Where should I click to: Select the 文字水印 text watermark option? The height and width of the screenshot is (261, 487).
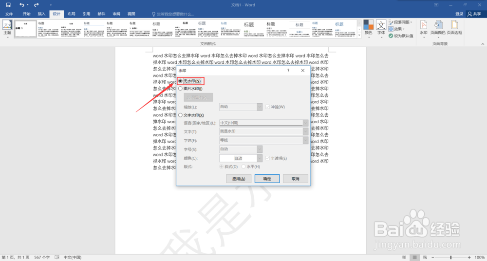[x=181, y=115]
